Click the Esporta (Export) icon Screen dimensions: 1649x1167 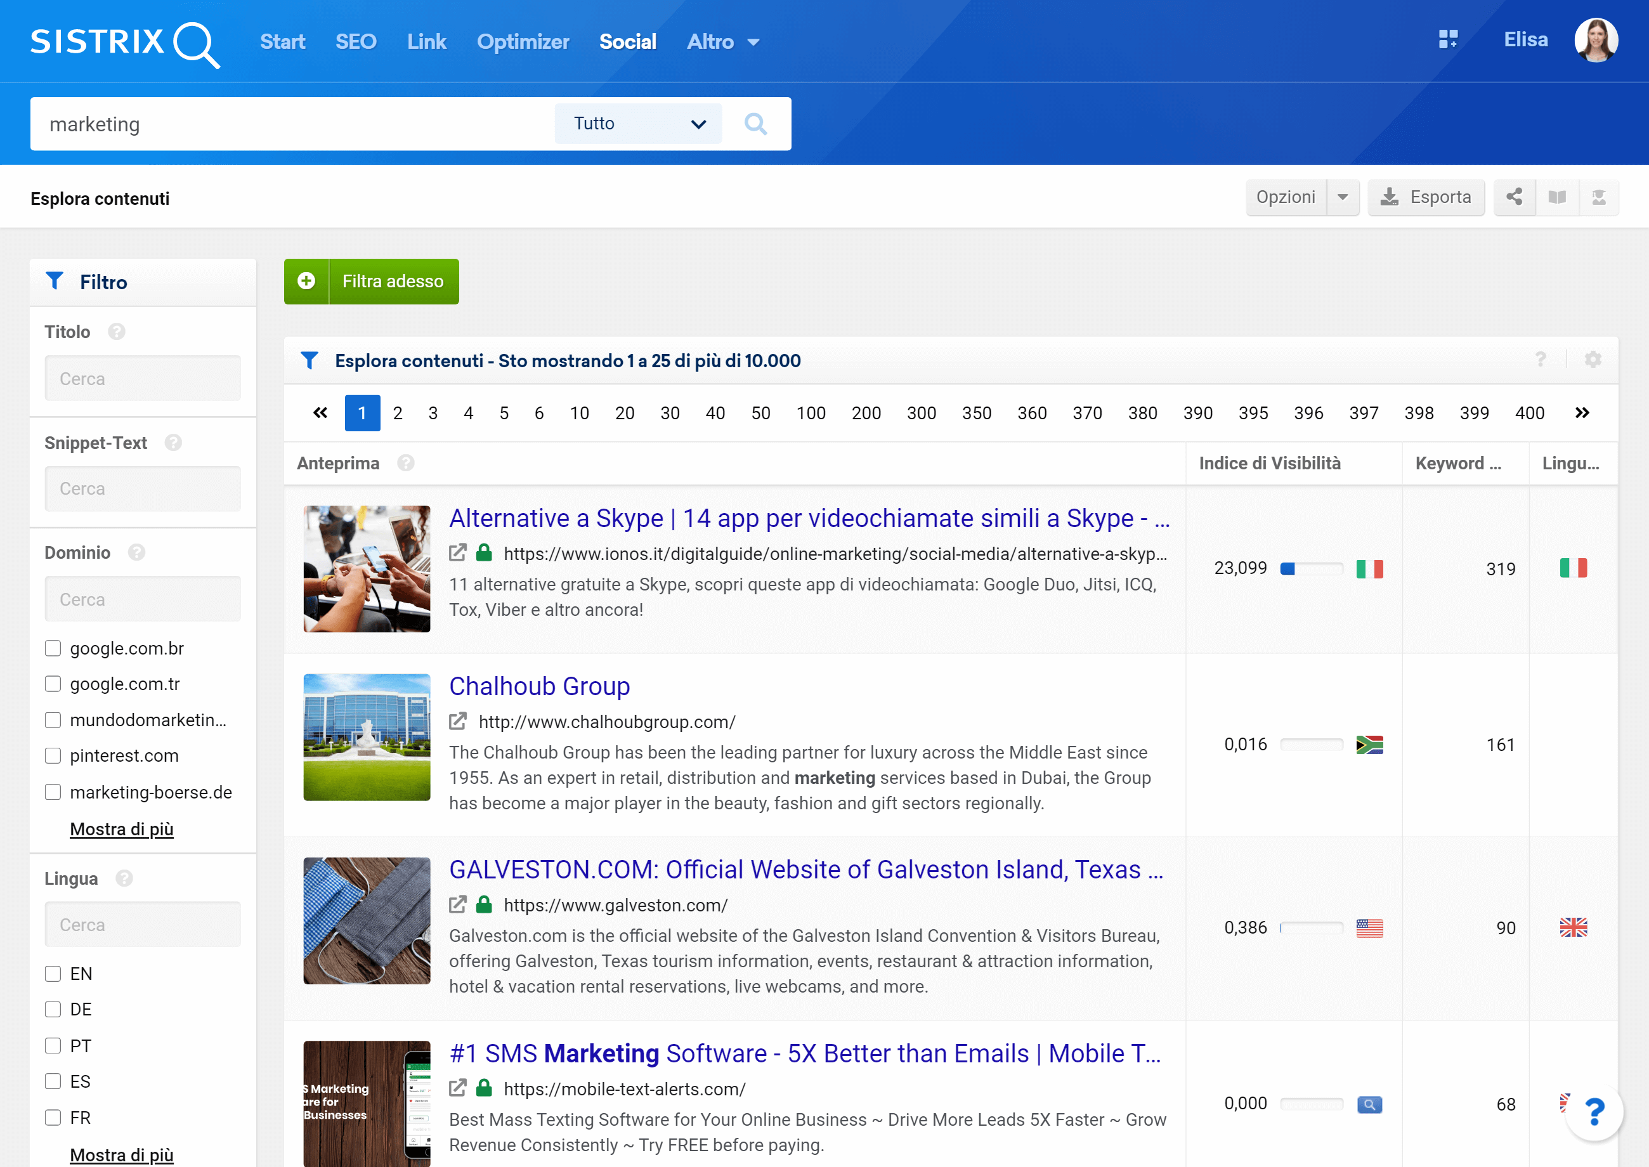(1426, 197)
